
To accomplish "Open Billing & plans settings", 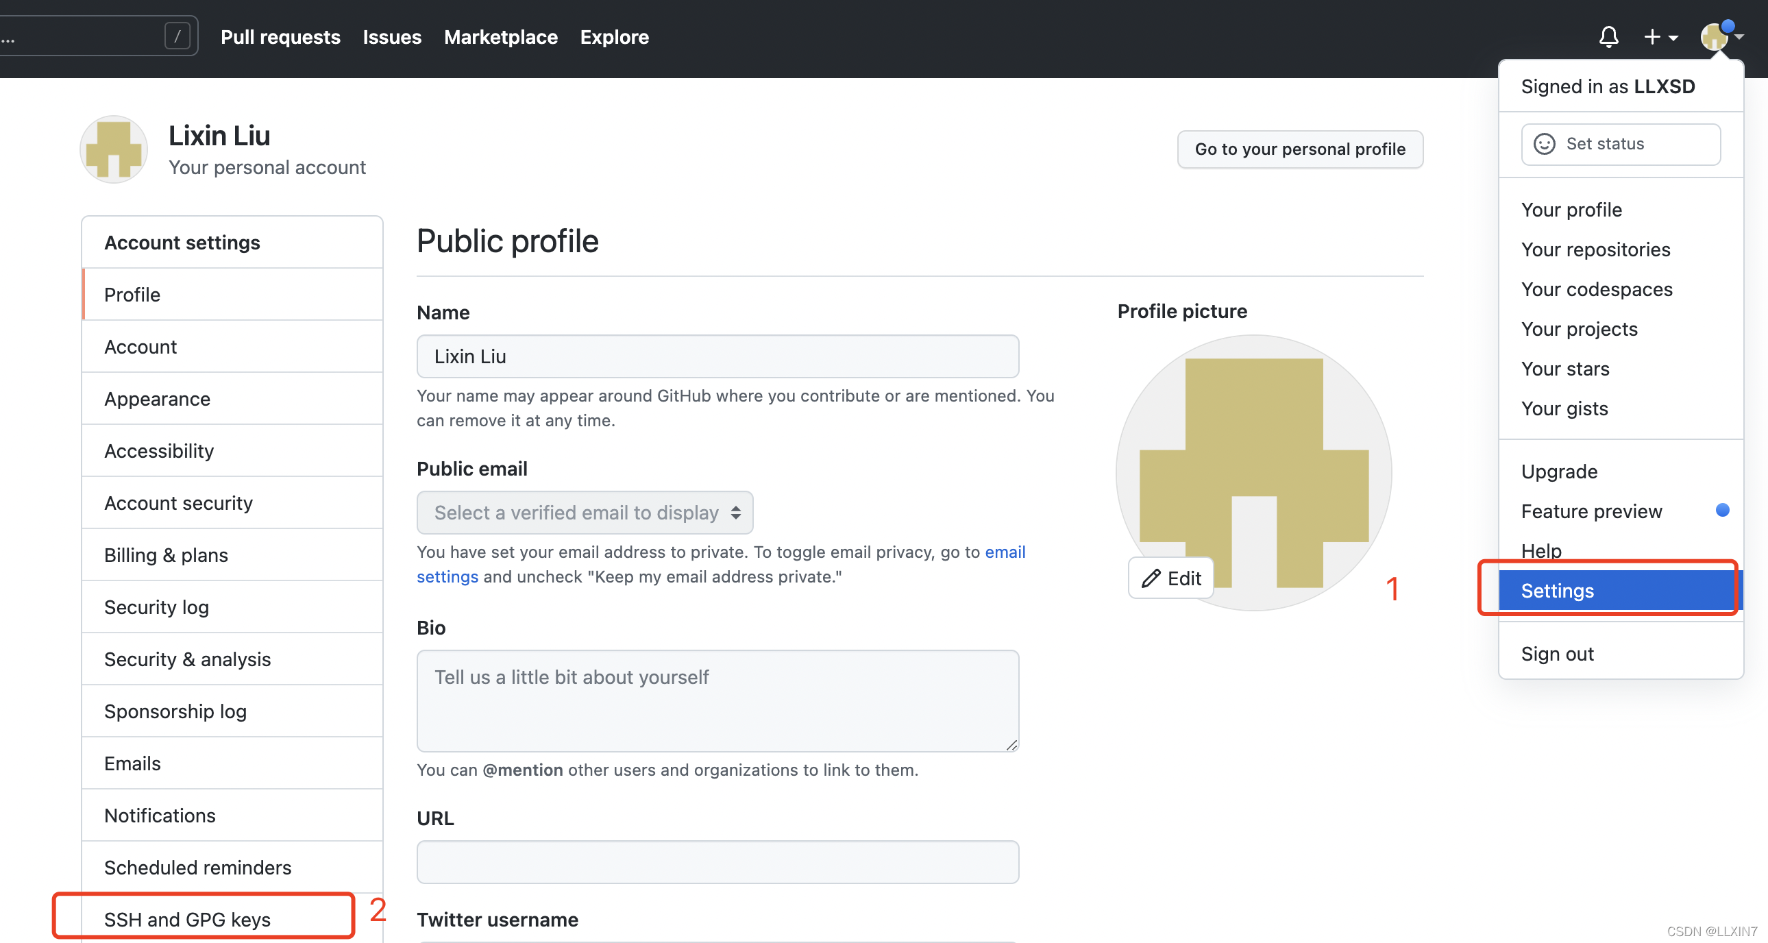I will pyautogui.click(x=233, y=555).
